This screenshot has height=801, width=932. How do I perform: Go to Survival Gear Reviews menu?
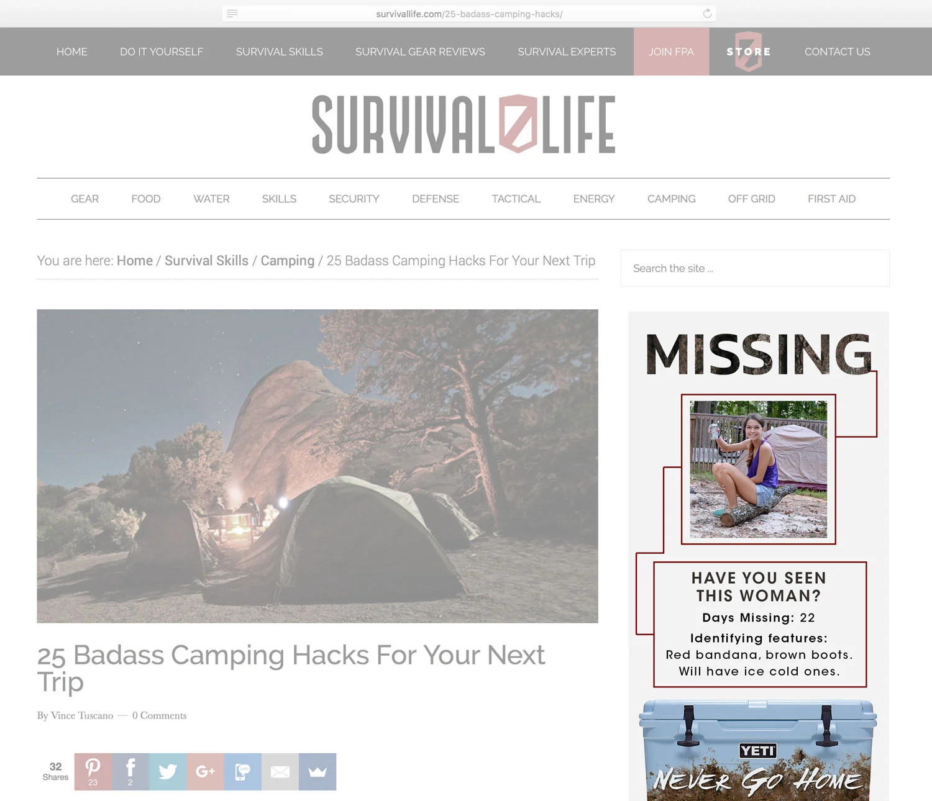(x=420, y=52)
